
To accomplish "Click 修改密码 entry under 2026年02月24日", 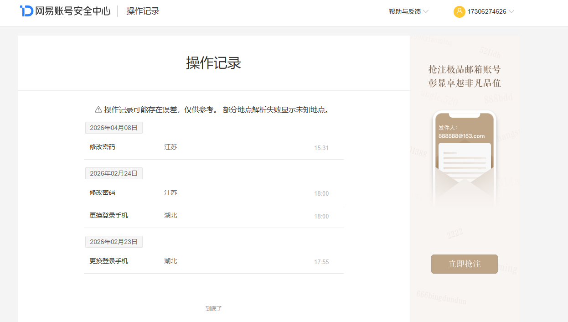I will pyautogui.click(x=102, y=192).
